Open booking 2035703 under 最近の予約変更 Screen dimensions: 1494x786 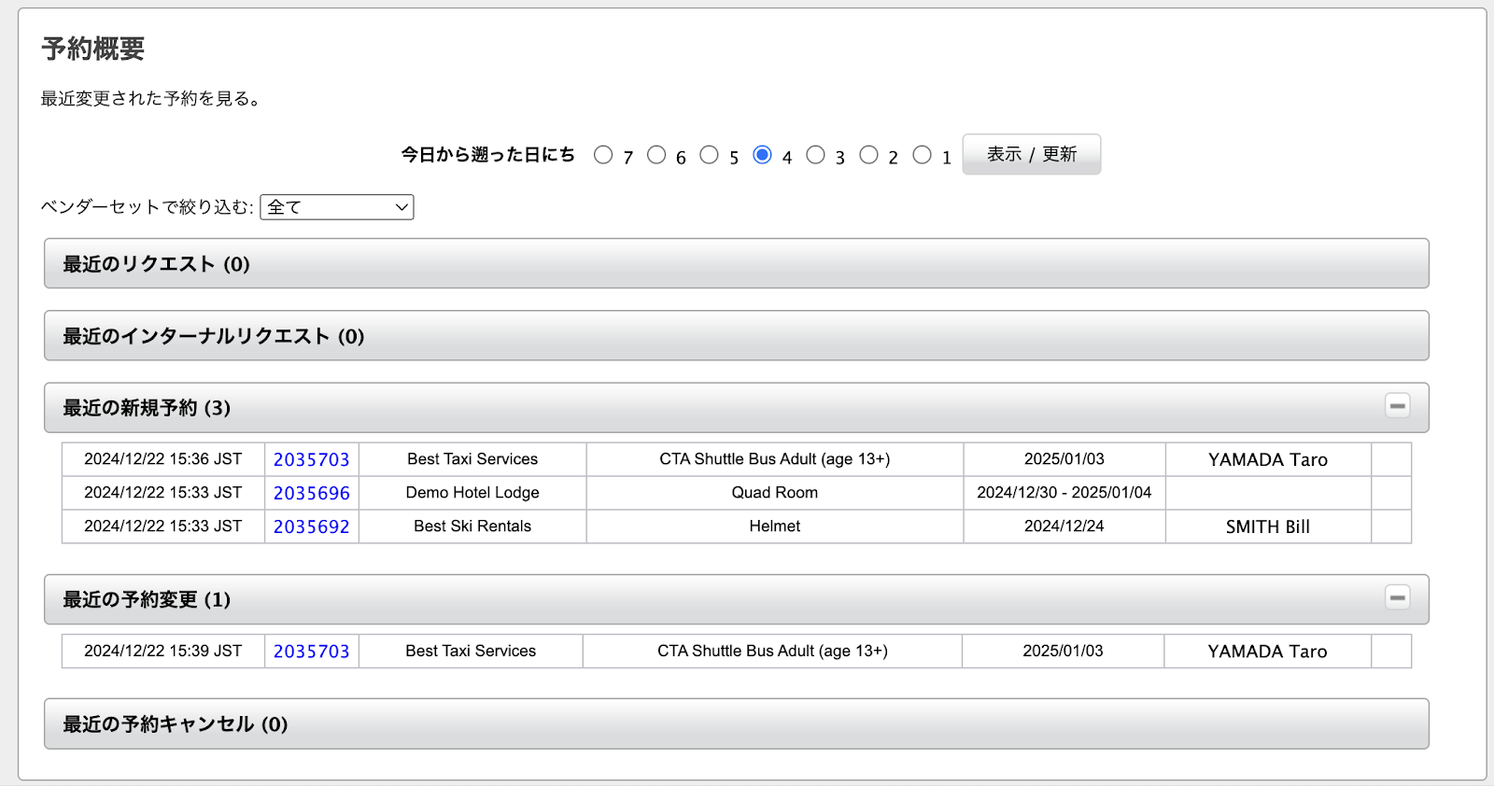coord(311,652)
